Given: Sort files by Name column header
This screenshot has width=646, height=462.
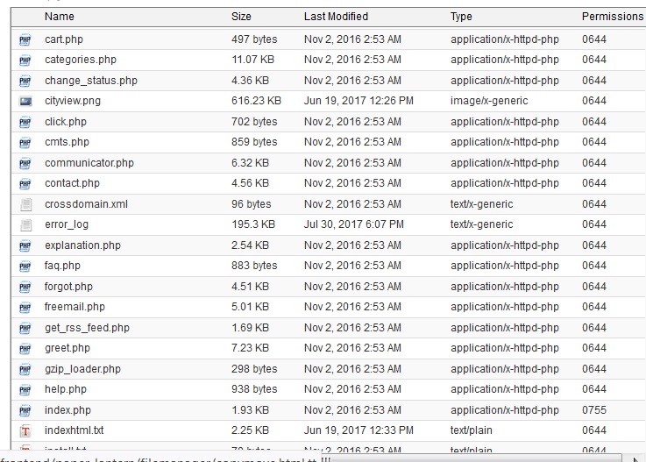Looking at the screenshot, I should tap(60, 17).
